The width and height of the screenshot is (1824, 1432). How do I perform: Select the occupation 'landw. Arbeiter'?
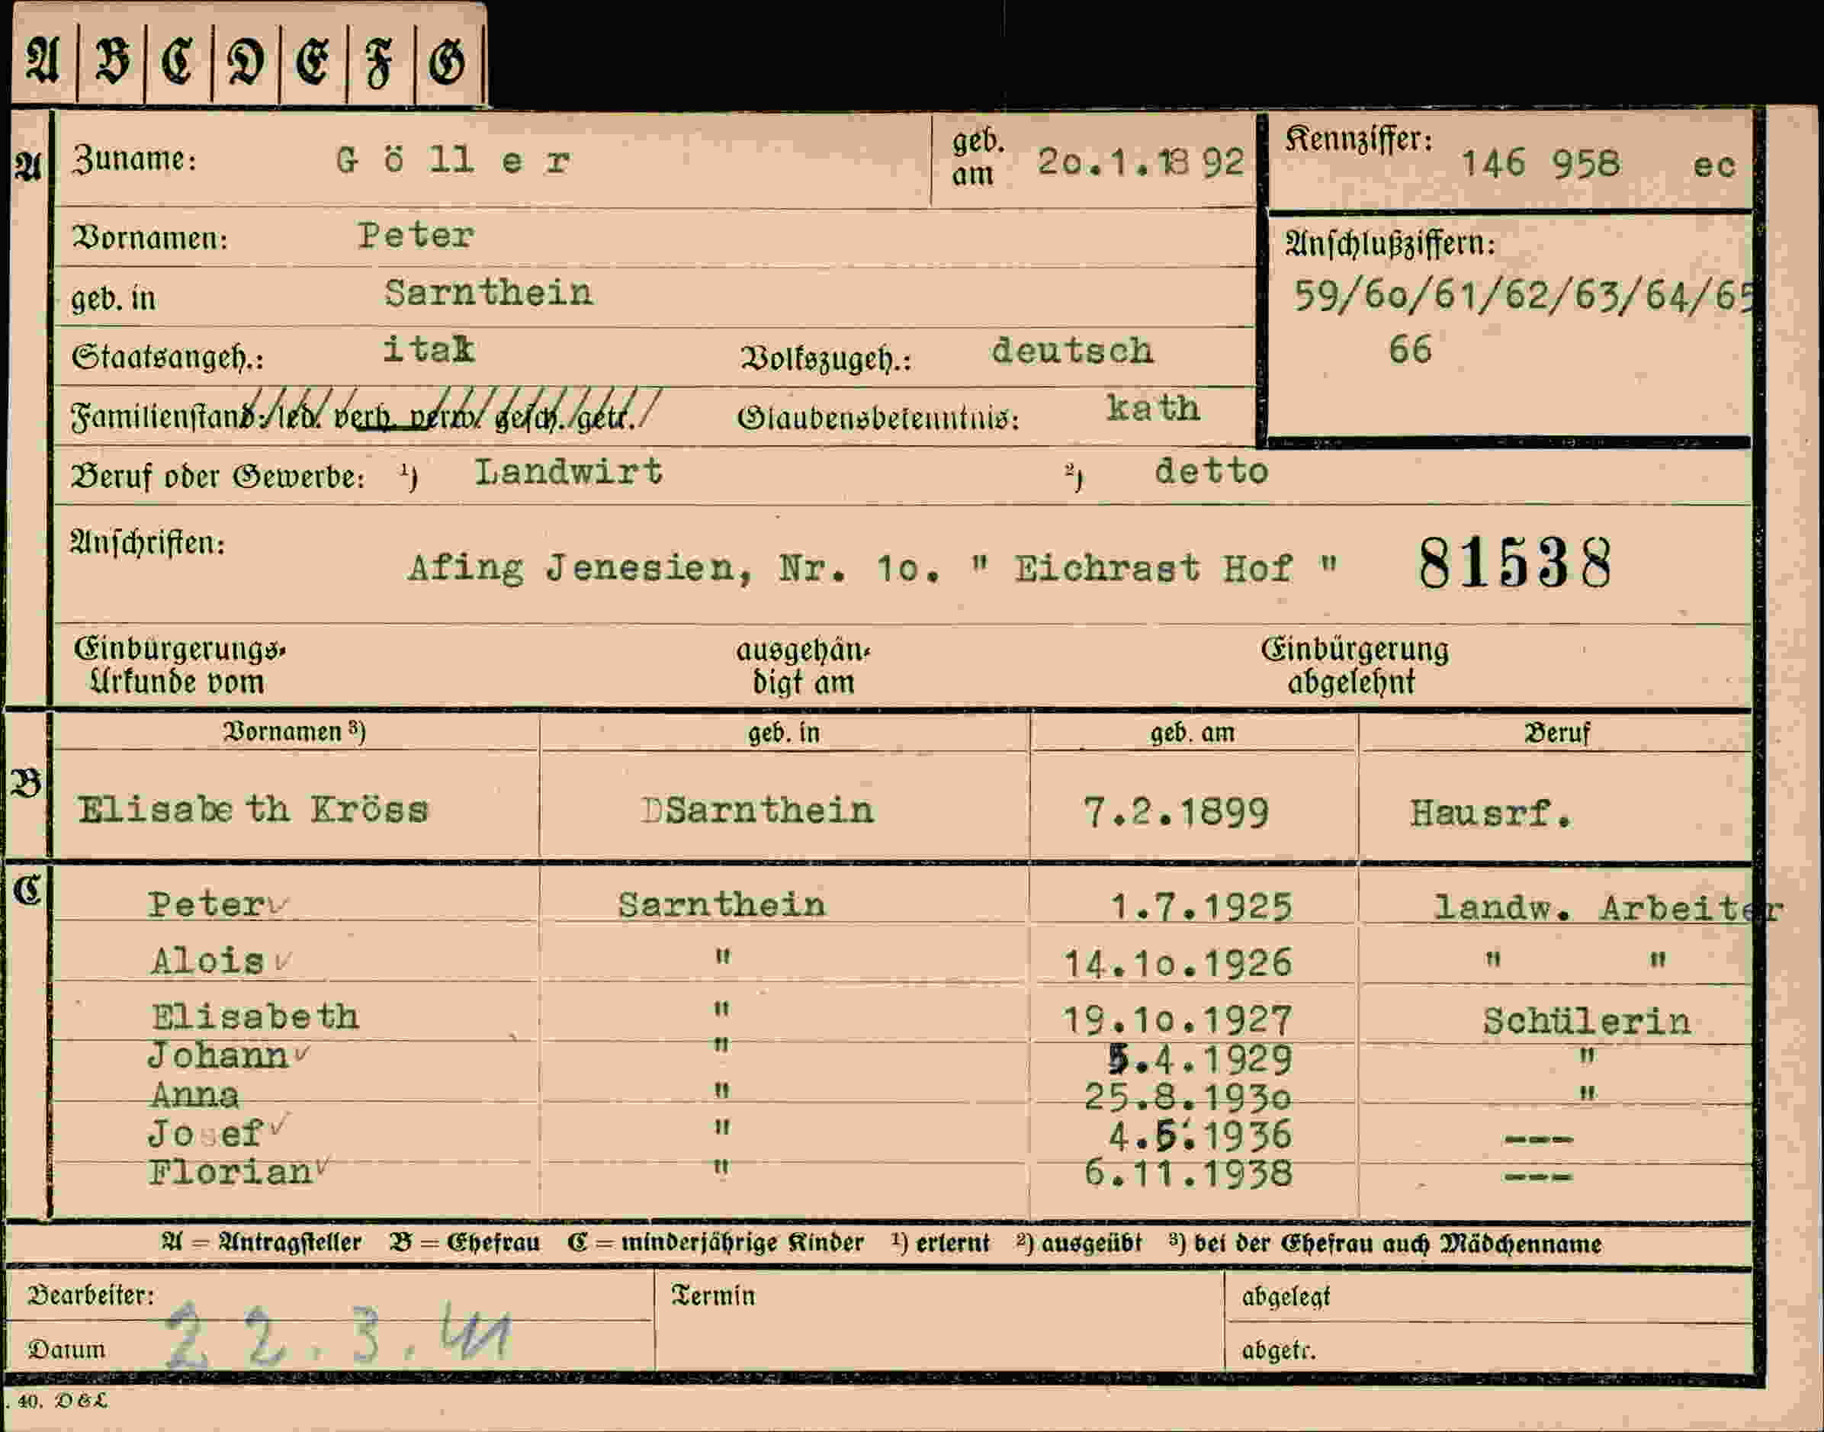[x=1607, y=909]
